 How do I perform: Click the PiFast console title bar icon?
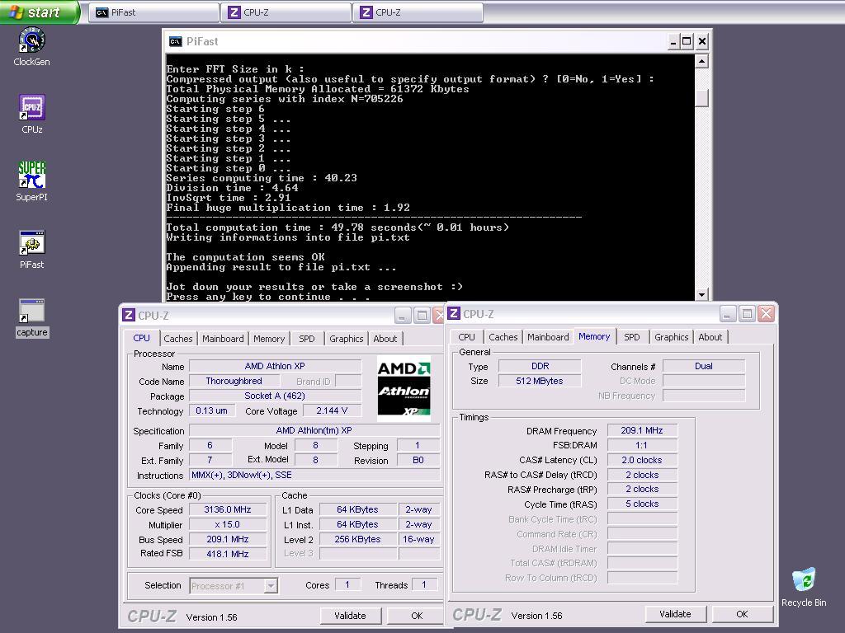[x=175, y=41]
